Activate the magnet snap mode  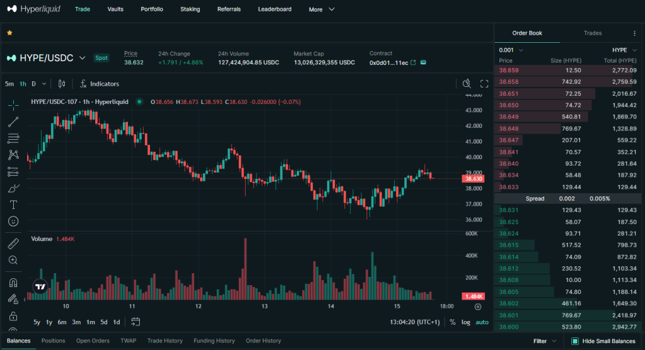point(13,283)
